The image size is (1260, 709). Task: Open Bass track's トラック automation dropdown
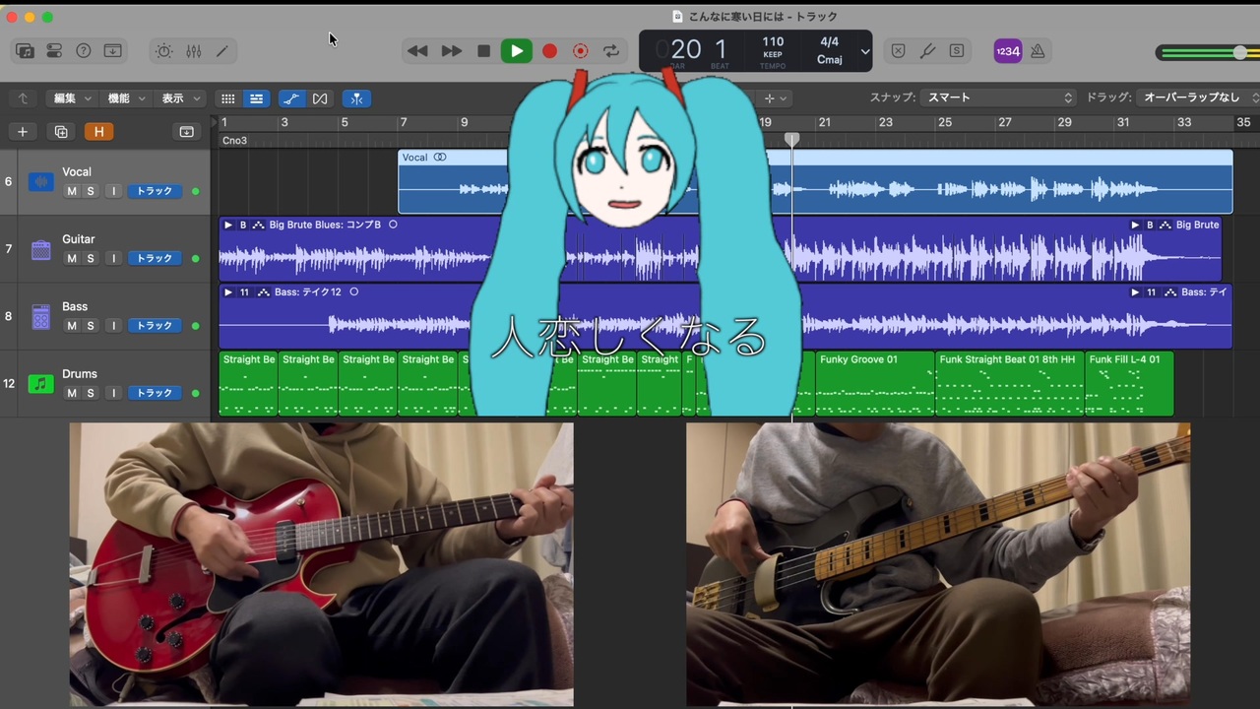155,325
